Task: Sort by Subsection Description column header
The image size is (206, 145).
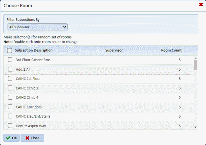Action: 34,51
